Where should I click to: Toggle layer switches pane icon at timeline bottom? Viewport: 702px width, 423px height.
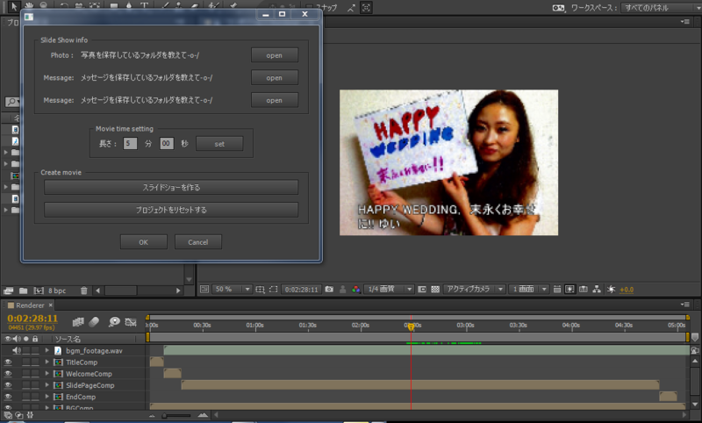click(x=8, y=415)
